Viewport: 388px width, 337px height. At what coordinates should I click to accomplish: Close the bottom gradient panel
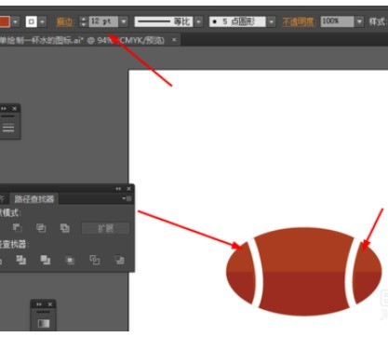point(49,304)
